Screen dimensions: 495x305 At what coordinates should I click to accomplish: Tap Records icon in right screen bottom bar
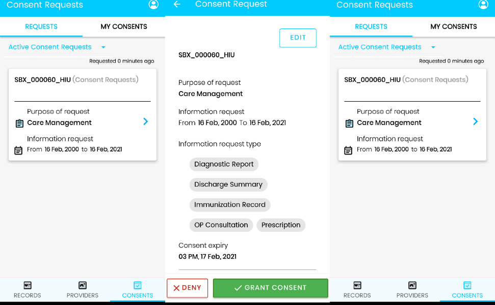(x=357, y=286)
